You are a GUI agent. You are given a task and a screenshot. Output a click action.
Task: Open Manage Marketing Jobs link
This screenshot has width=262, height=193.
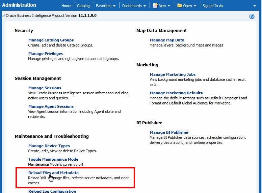(x=173, y=74)
